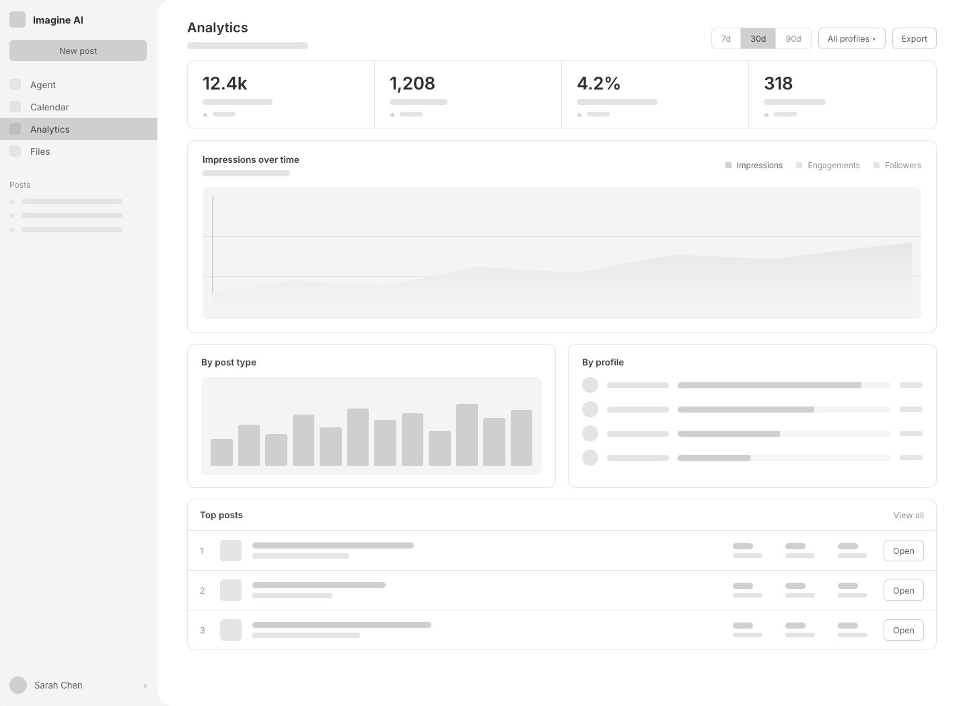The height and width of the screenshot is (706, 963).
Task: Click the Calendar sidebar icon
Action: (x=15, y=107)
